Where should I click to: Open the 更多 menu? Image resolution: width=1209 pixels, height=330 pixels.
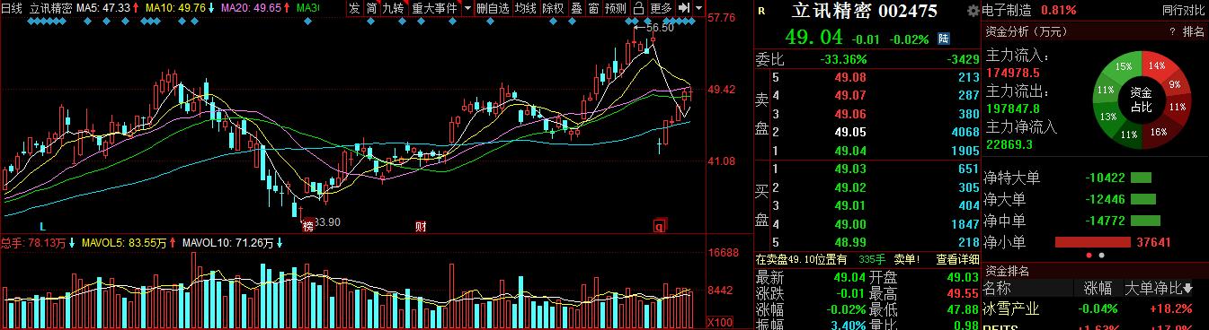[x=661, y=8]
